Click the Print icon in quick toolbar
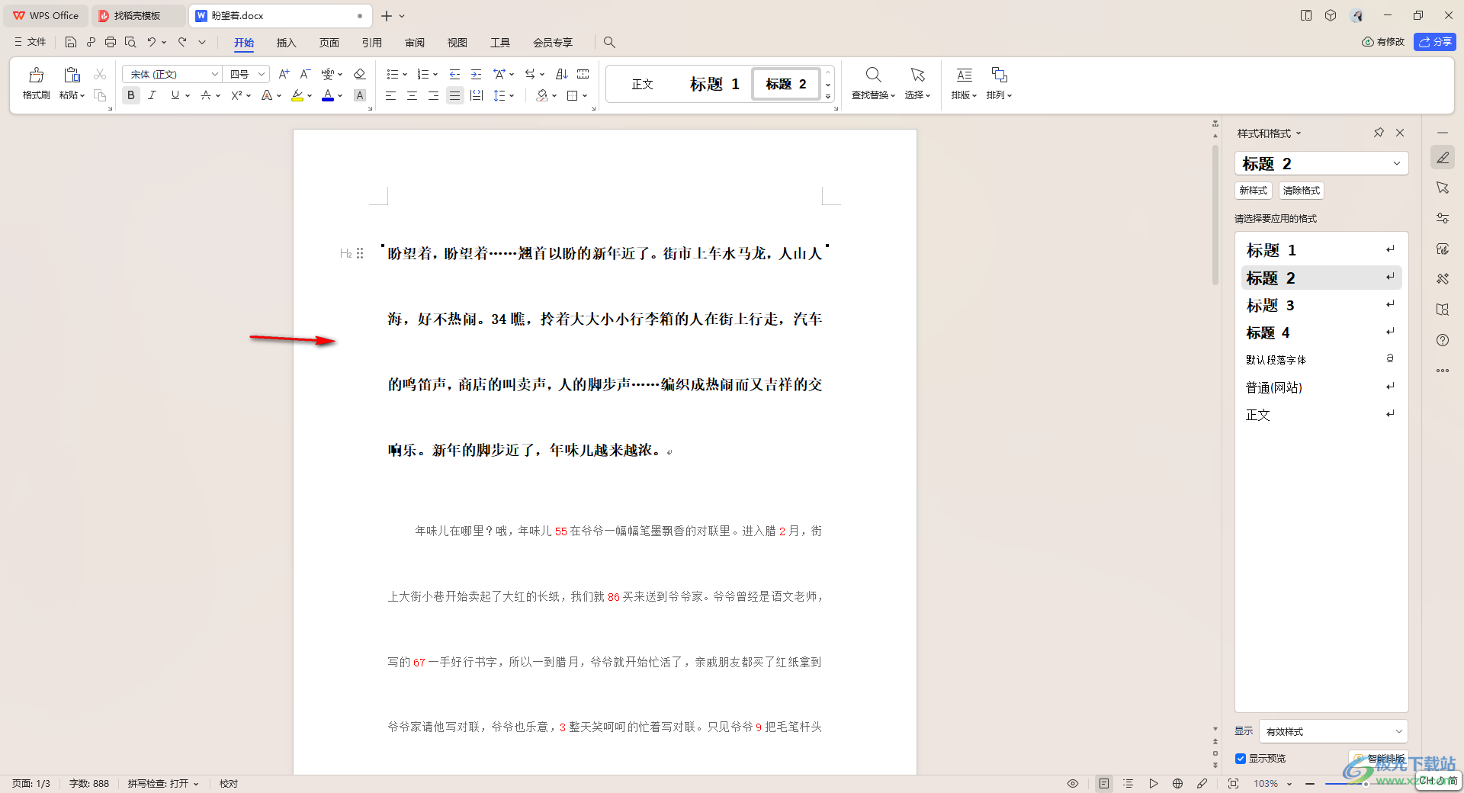The width and height of the screenshot is (1464, 793). point(111,42)
